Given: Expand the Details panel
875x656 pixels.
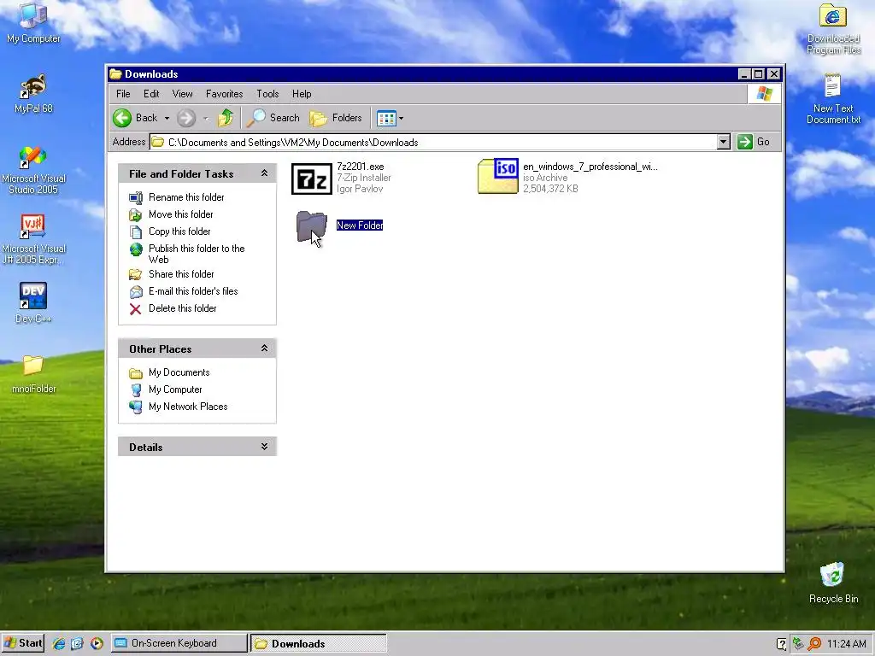Looking at the screenshot, I should [x=265, y=447].
